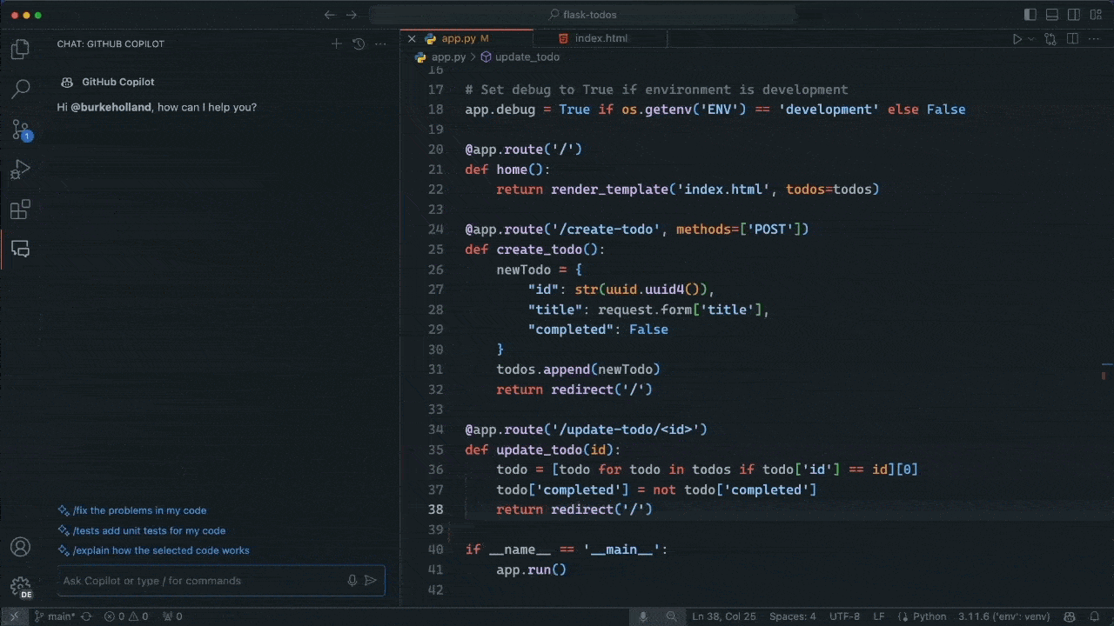Open more actions in Copilot chat header
This screenshot has height=626, width=1114.
[379, 43]
